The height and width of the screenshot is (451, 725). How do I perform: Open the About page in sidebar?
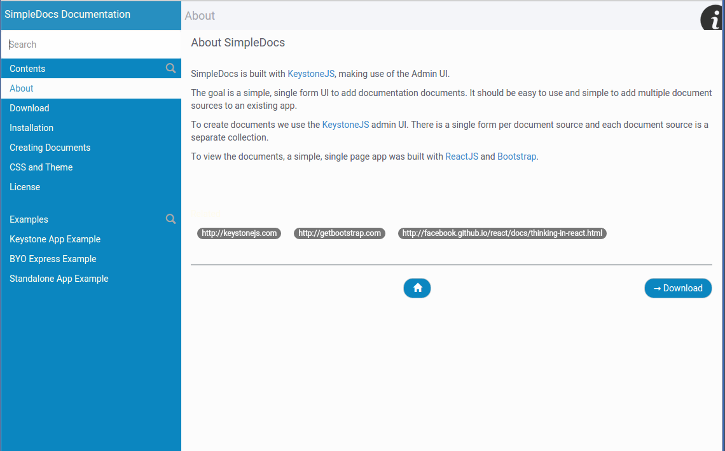(91, 88)
